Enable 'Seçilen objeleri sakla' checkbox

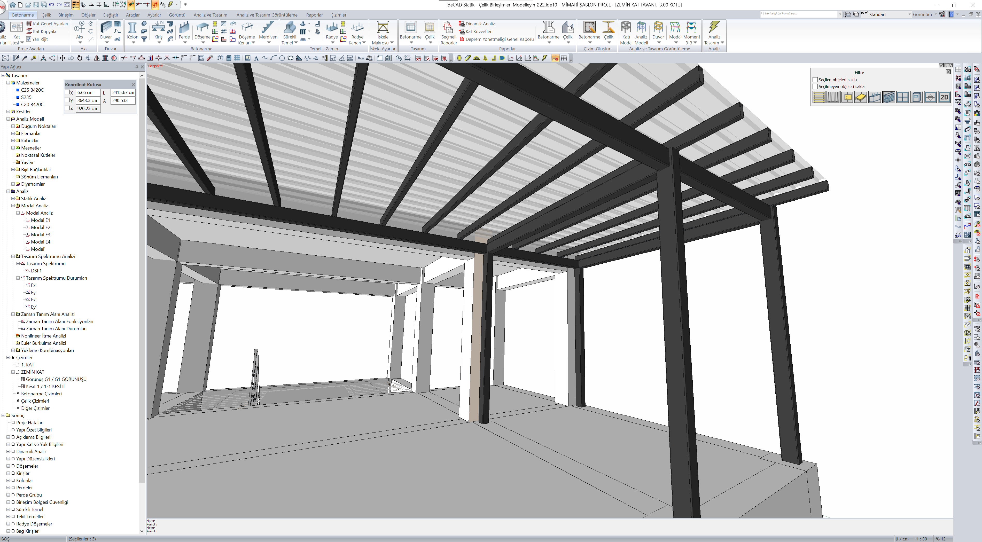[x=815, y=80]
